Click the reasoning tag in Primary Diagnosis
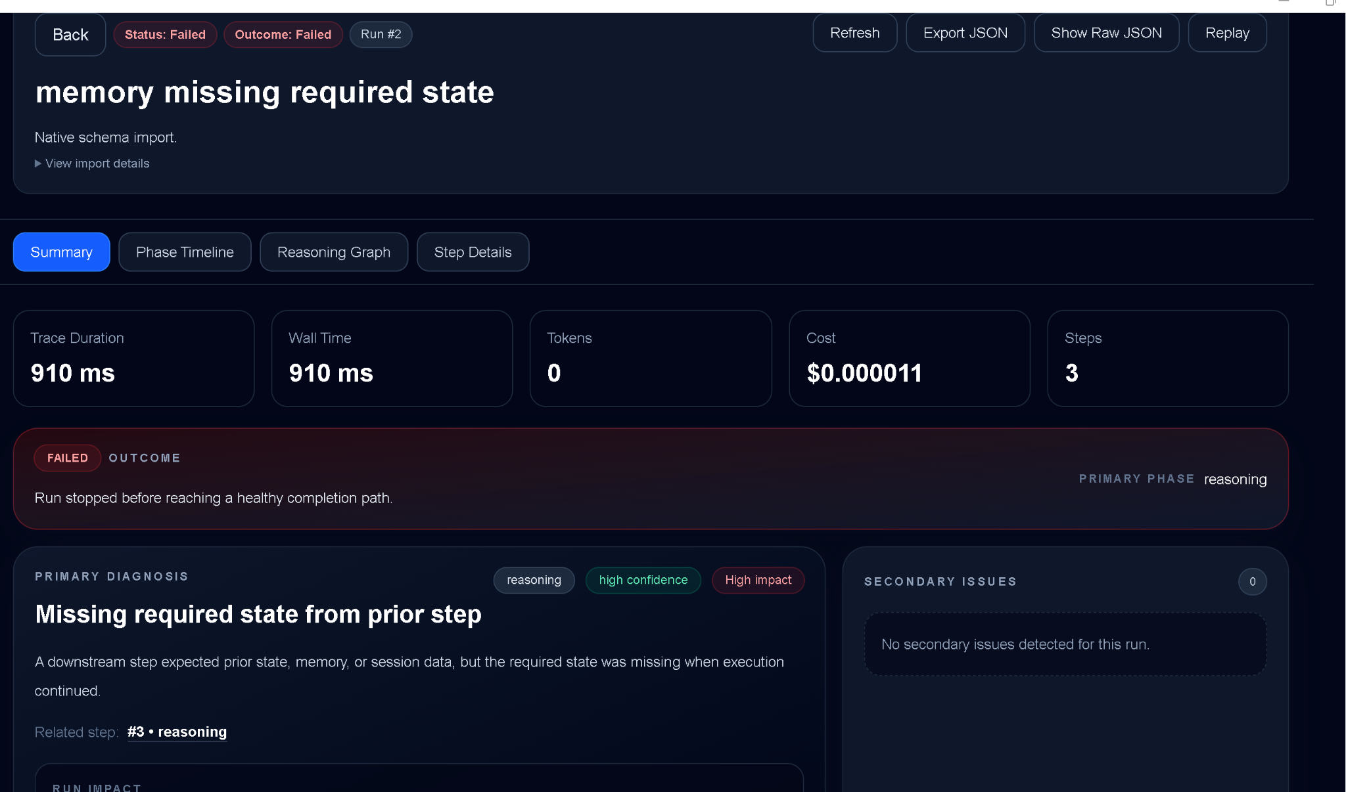This screenshot has width=1346, height=792. pyautogui.click(x=534, y=580)
